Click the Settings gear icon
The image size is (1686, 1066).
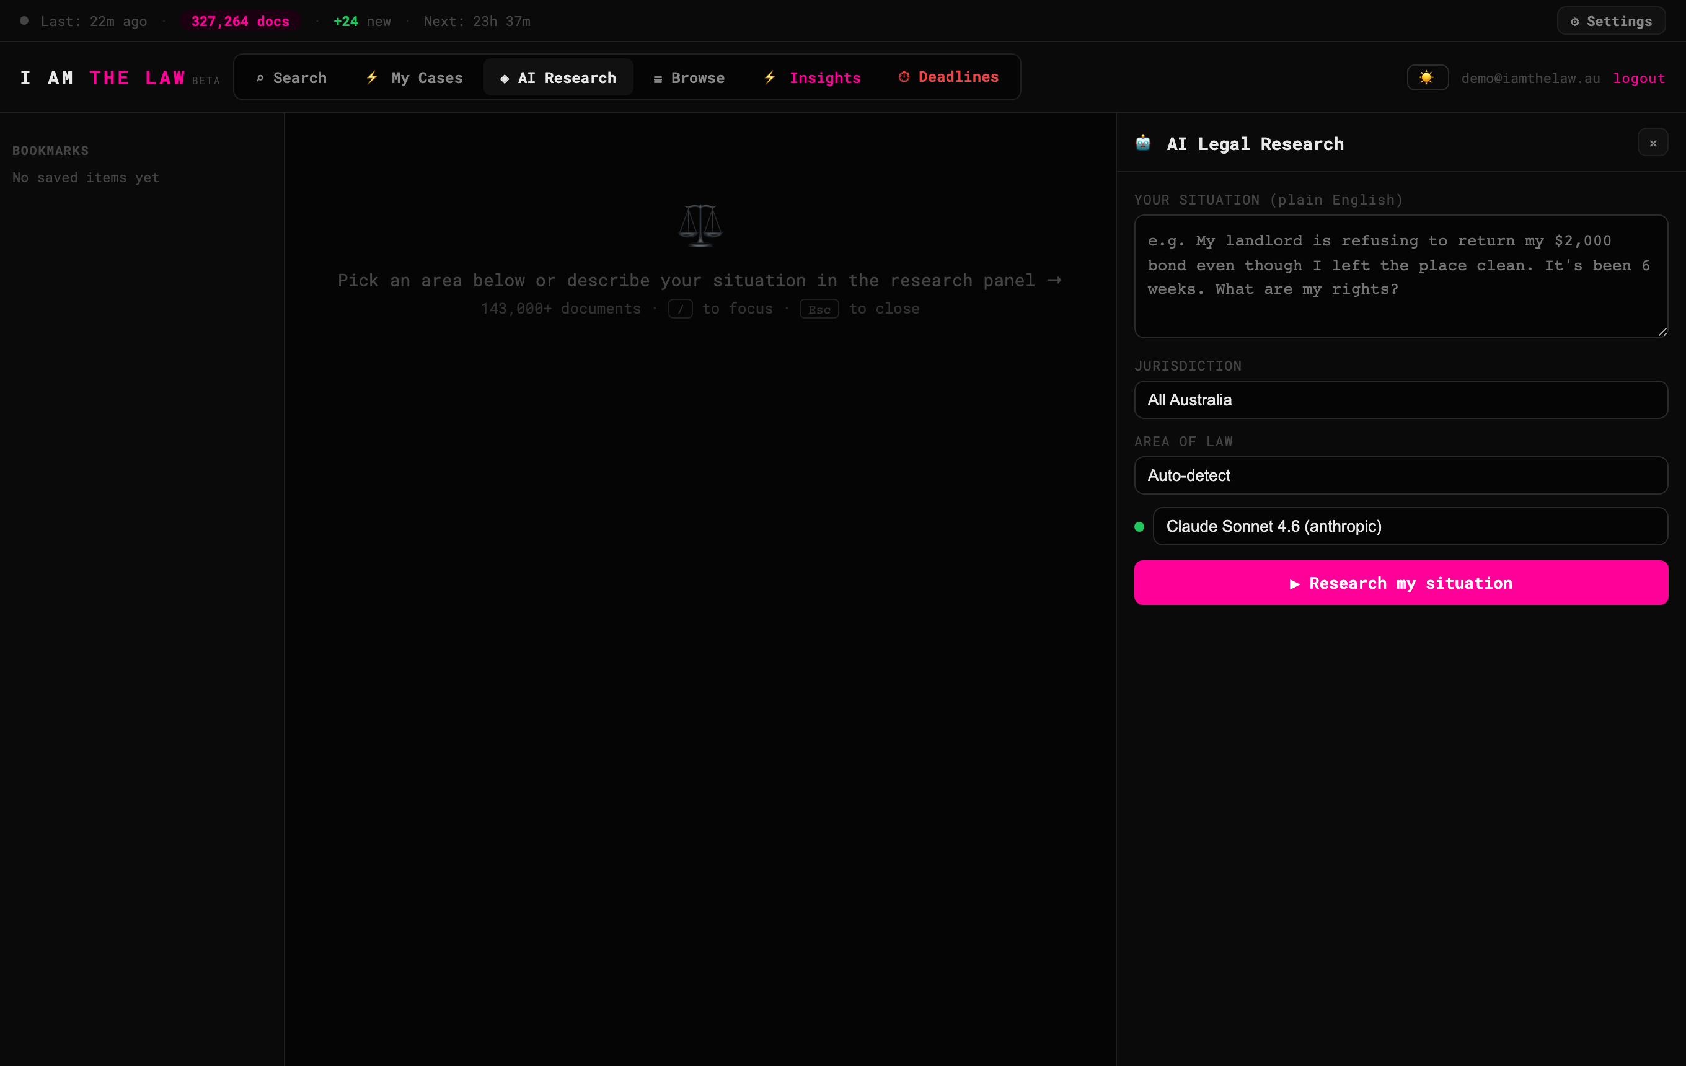(1574, 22)
